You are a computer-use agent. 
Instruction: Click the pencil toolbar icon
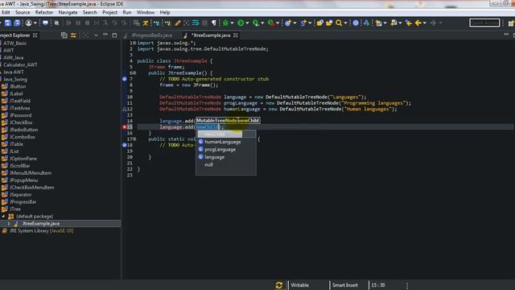click(x=177, y=23)
